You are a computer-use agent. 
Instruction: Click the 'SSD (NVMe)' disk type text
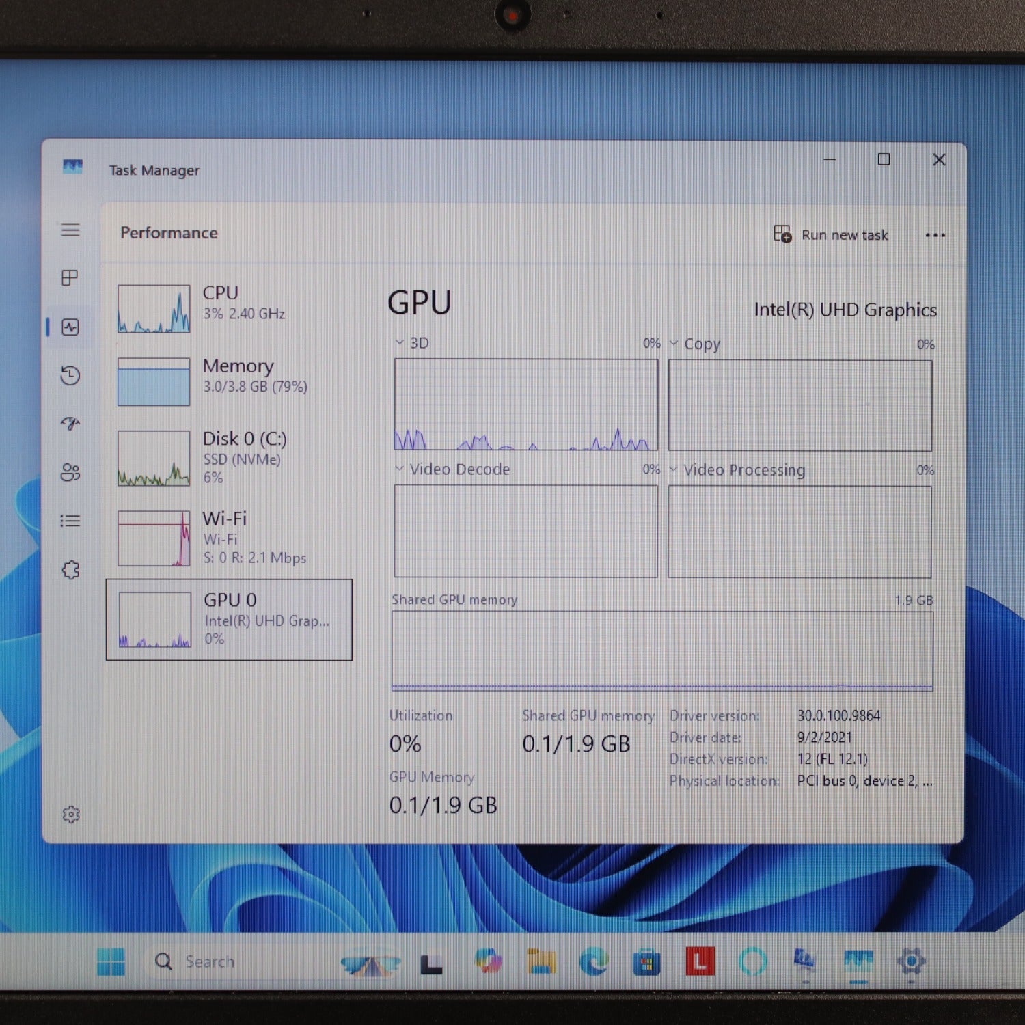pos(242,459)
